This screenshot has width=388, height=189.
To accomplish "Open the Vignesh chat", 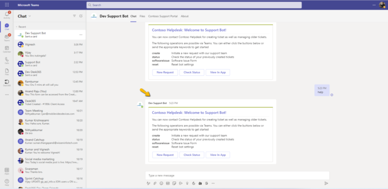I will click(x=50, y=44).
